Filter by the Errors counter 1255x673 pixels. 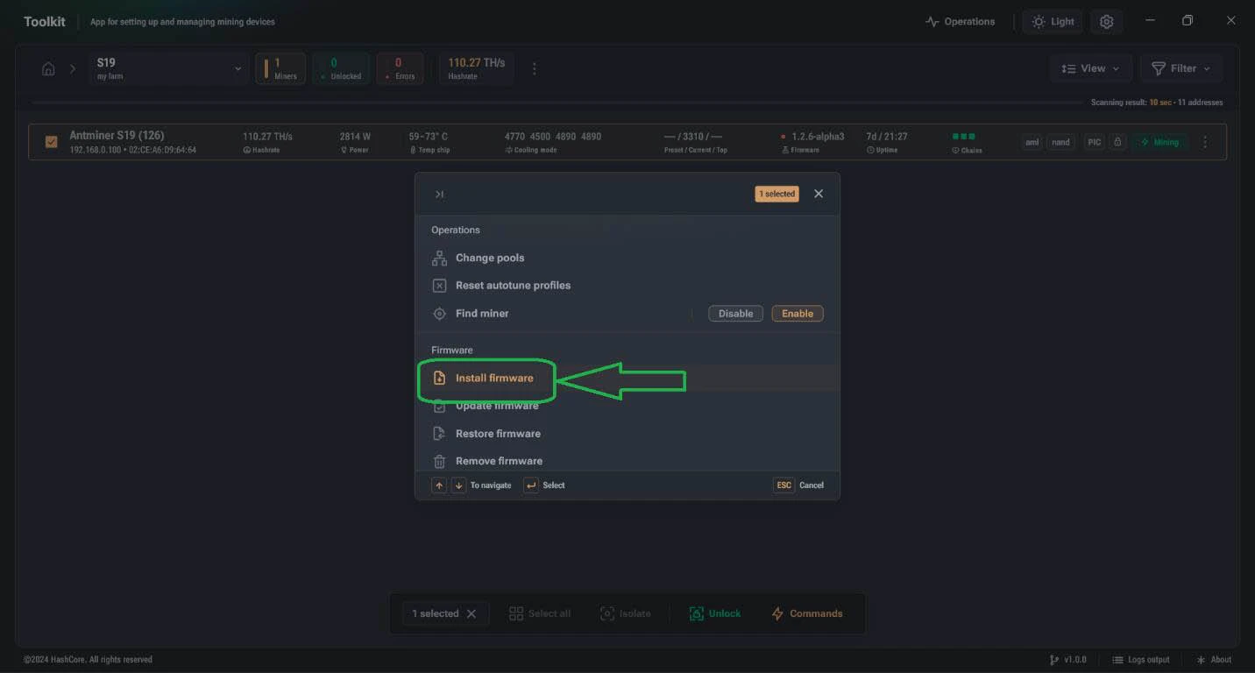pos(399,68)
